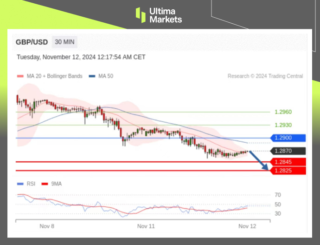Image resolution: width=320 pixels, height=245 pixels.
Task: Click the blue downward trend arrow
Action: pos(260,160)
